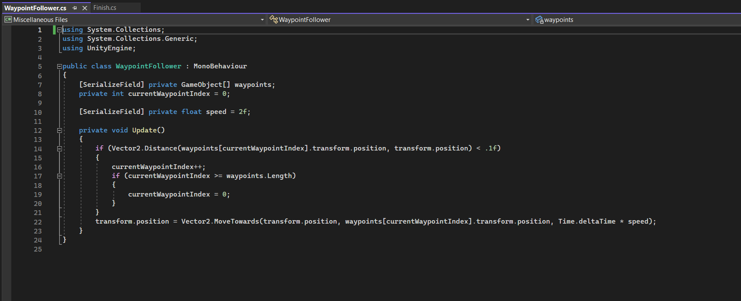The height and width of the screenshot is (301, 741).
Task: Click "currentWaypointIndex++;" on line 16
Action: click(x=159, y=167)
